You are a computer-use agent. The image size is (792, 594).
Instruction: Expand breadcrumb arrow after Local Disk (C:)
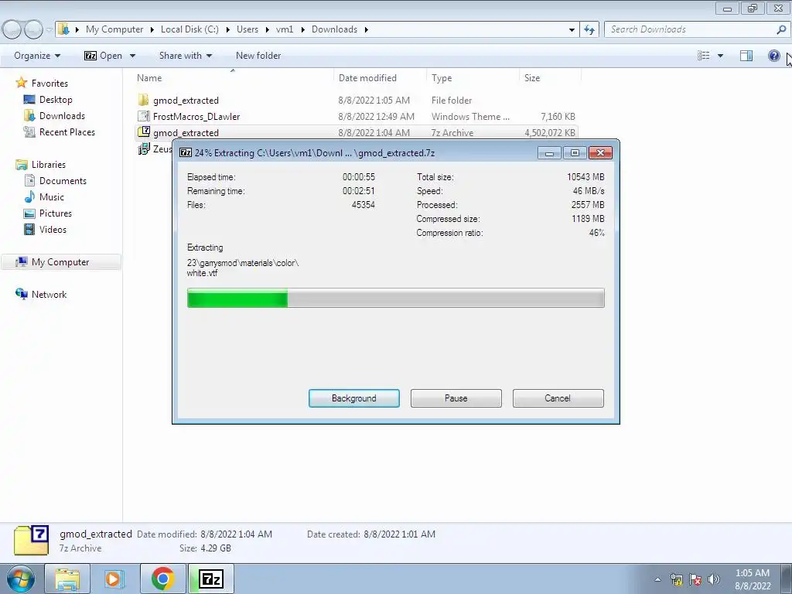point(227,29)
